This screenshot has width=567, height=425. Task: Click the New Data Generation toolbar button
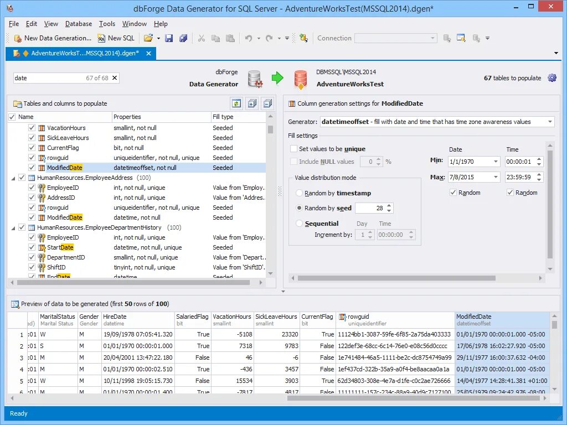point(53,38)
